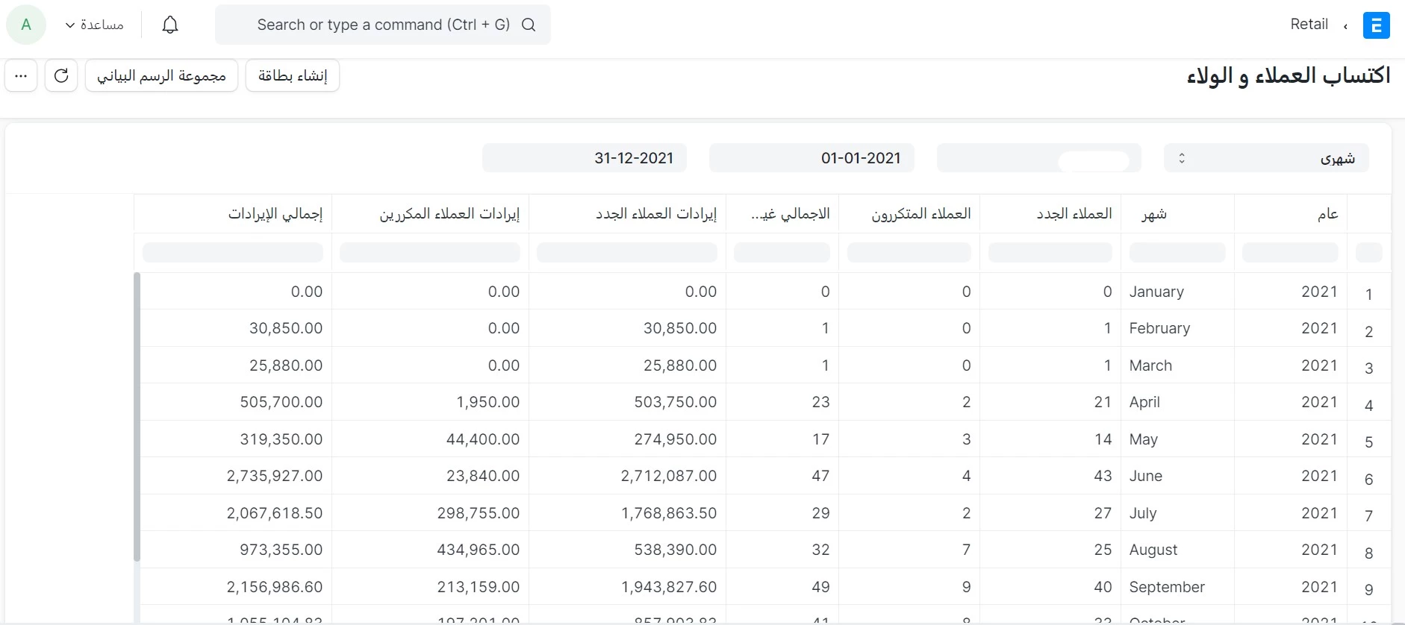Refresh the report with the reload icon
This screenshot has height=625, width=1405.
(61, 75)
